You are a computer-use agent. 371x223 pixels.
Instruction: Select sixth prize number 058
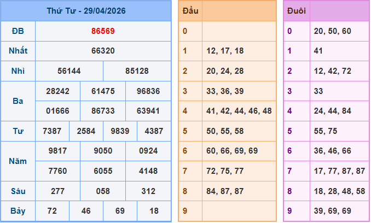103,191
